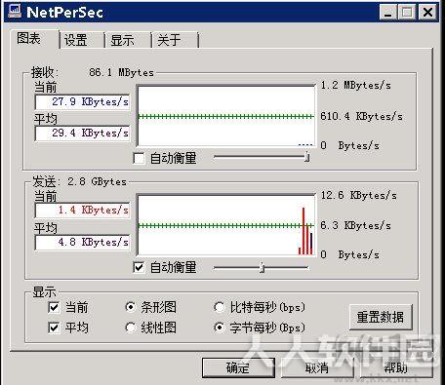Toggle the 平均 display checkbox

coord(54,327)
